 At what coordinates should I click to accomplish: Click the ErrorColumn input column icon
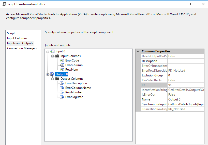pos(62,65)
